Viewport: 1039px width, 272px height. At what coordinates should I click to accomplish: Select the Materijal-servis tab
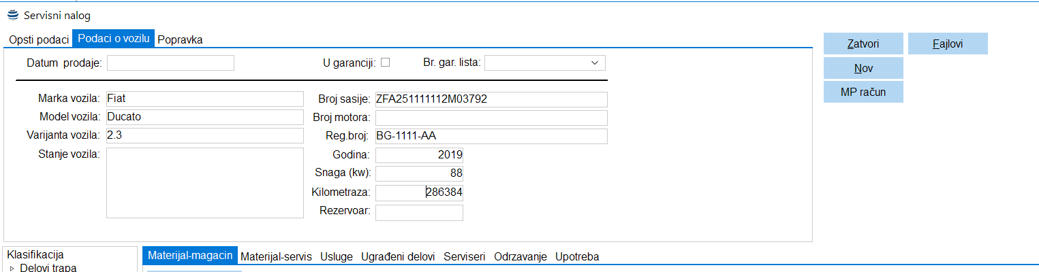pyautogui.click(x=276, y=256)
